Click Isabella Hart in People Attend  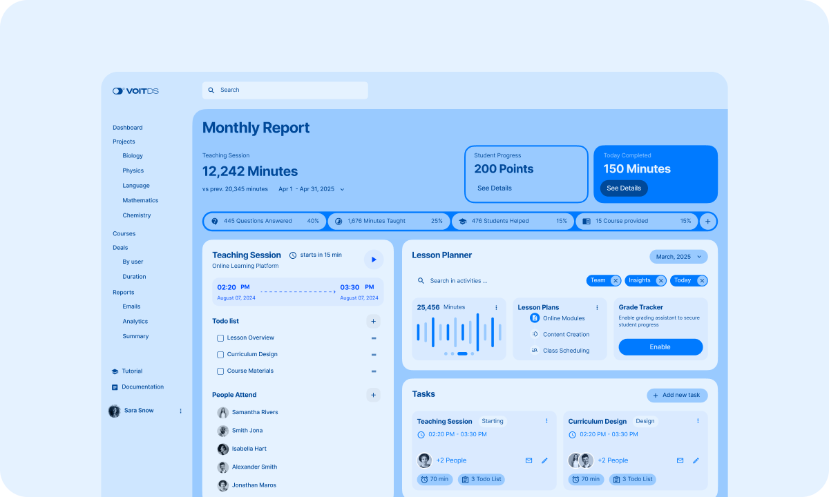(242, 449)
